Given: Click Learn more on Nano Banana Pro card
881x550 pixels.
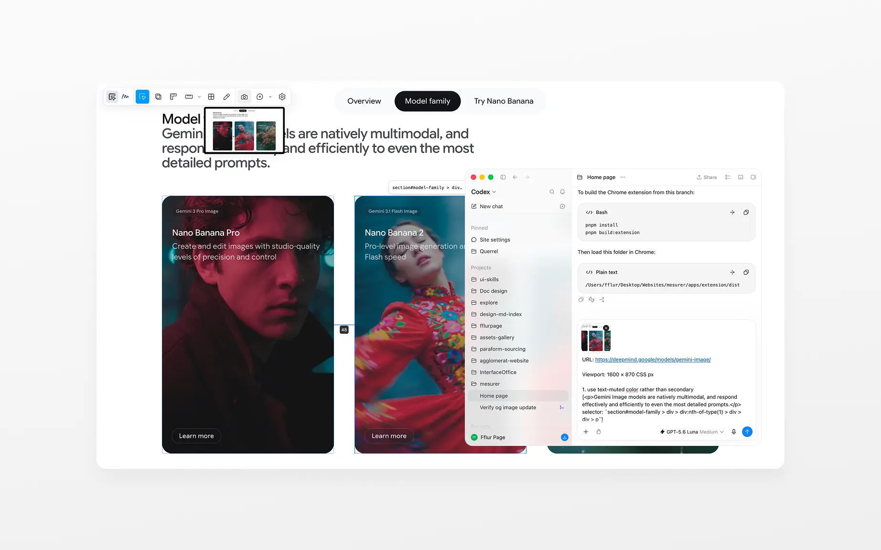Looking at the screenshot, I should pyautogui.click(x=196, y=436).
